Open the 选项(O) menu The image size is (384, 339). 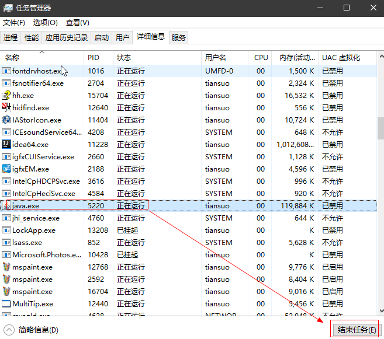45,23
